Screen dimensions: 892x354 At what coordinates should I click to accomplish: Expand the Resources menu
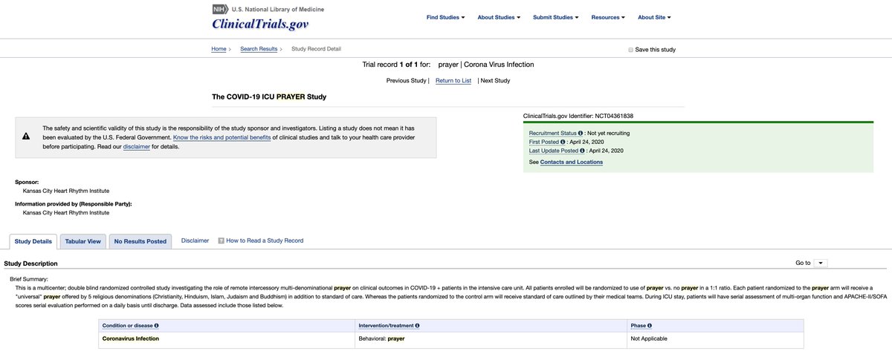(608, 17)
